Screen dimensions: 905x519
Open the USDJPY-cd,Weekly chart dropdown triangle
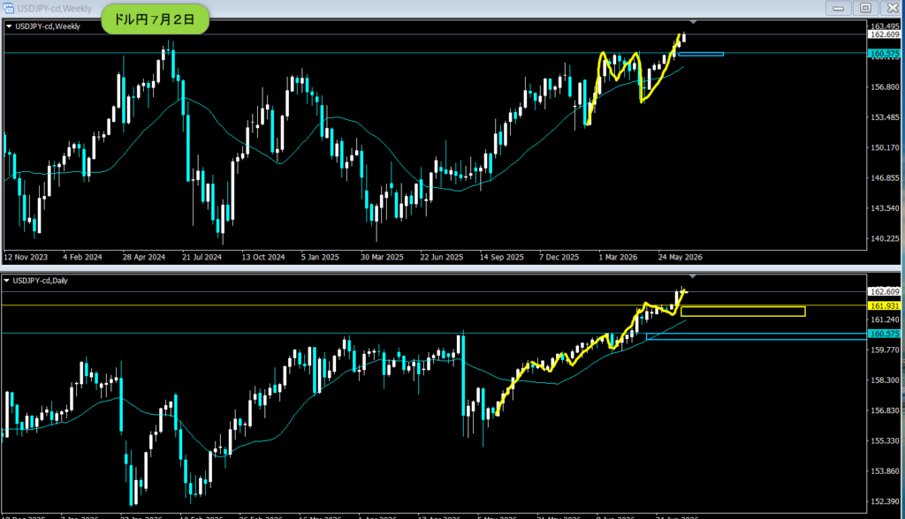9,26
